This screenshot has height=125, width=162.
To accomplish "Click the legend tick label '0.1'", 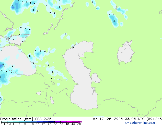I will tap(3, 124).
